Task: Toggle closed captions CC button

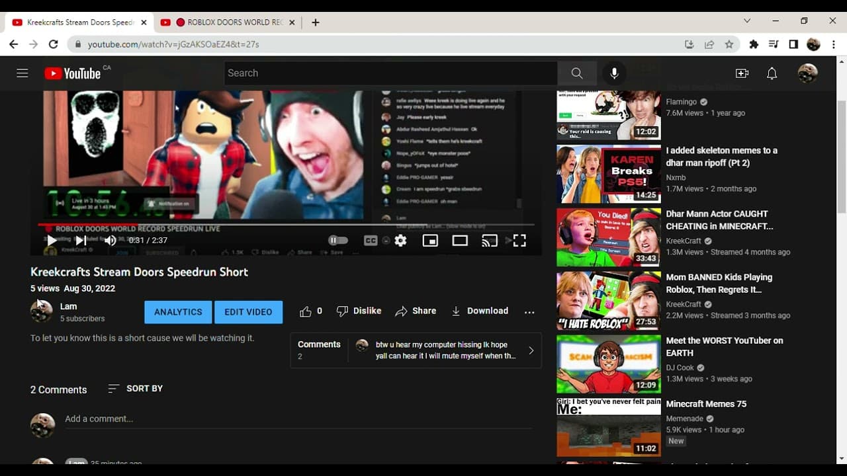Action: click(x=371, y=241)
